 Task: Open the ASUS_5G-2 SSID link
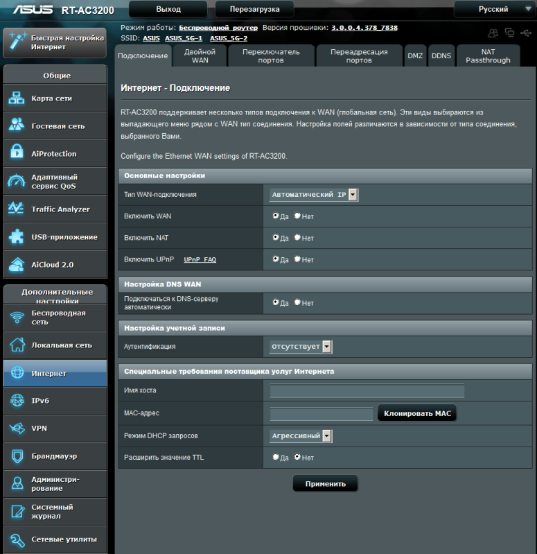coord(229,38)
